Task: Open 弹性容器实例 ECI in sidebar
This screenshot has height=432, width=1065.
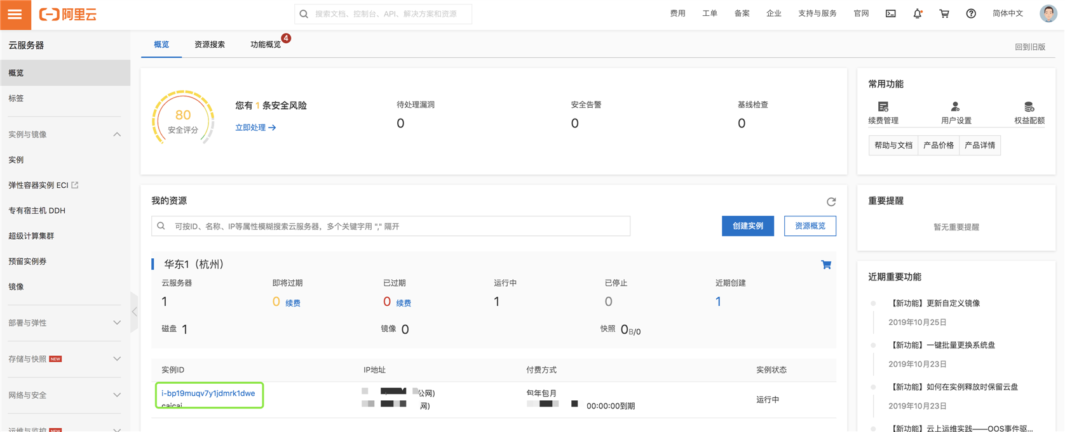Action: 38,185
